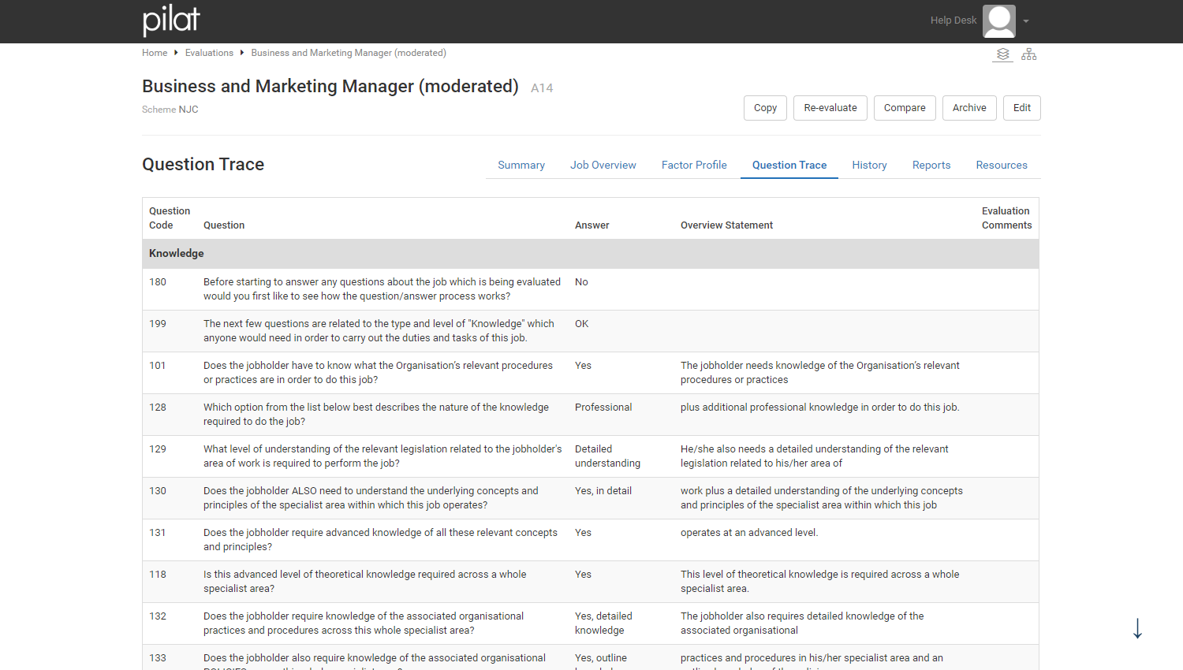1183x670 pixels.
Task: Click the Scheme NJC label
Action: click(170, 110)
